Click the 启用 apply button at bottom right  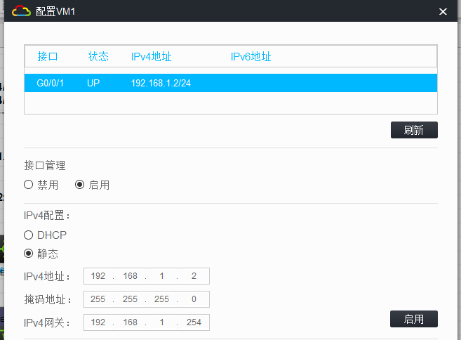point(414,319)
